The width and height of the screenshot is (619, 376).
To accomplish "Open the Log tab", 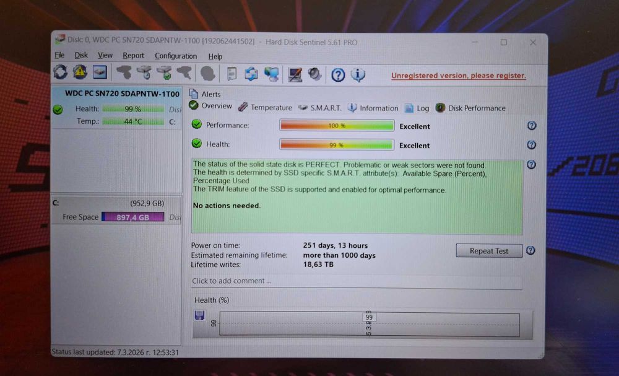I will (417, 108).
